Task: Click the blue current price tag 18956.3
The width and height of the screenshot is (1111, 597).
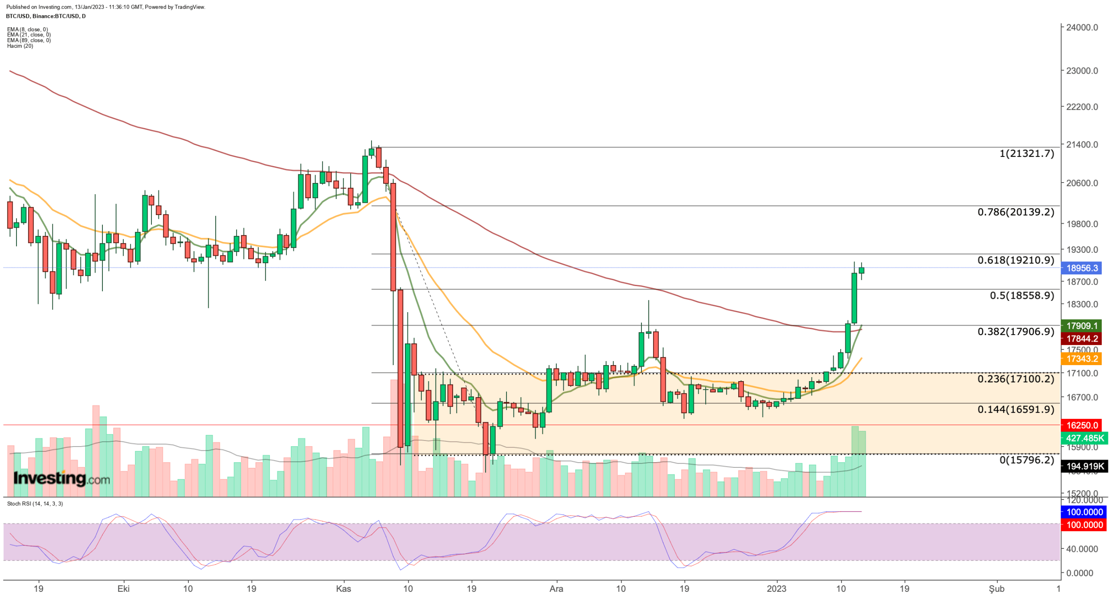Action: pos(1081,268)
